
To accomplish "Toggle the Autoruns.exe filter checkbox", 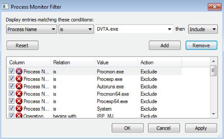I will click(x=12, y=86).
